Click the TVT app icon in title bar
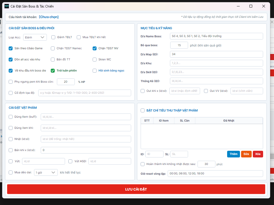 click(7, 6)
